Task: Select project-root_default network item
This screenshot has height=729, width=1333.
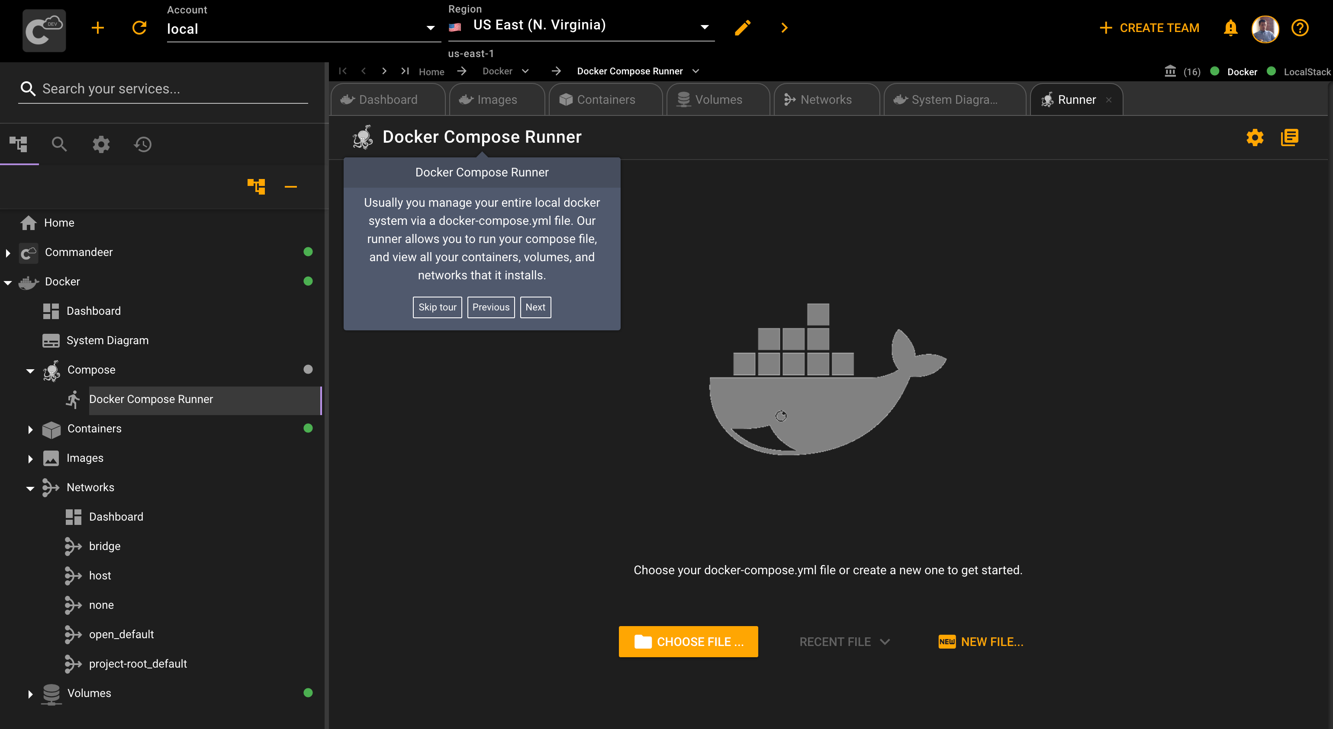Action: pyautogui.click(x=138, y=665)
